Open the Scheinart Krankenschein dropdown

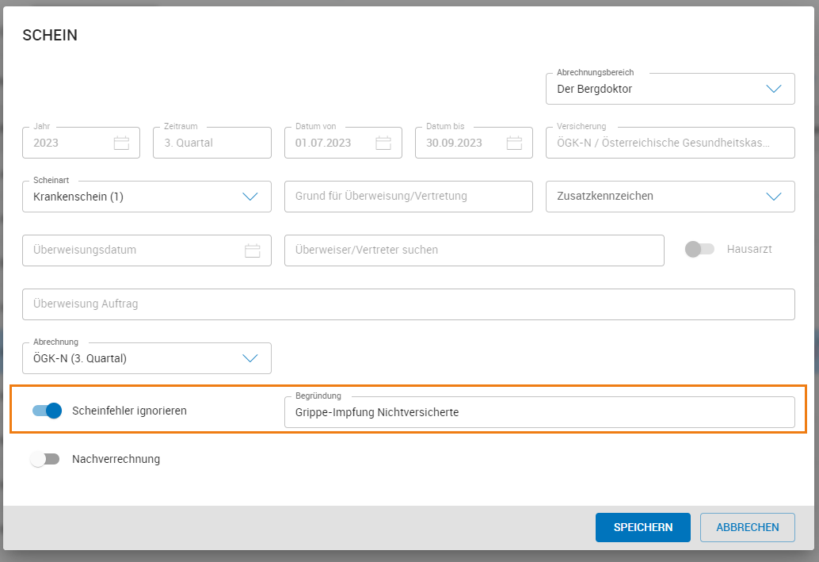click(x=147, y=197)
